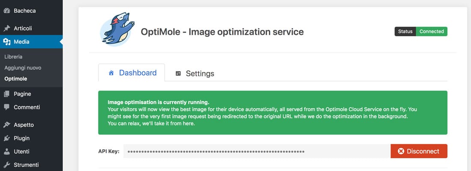Click the Connected status badge
The height and width of the screenshot is (171, 471).
432,32
